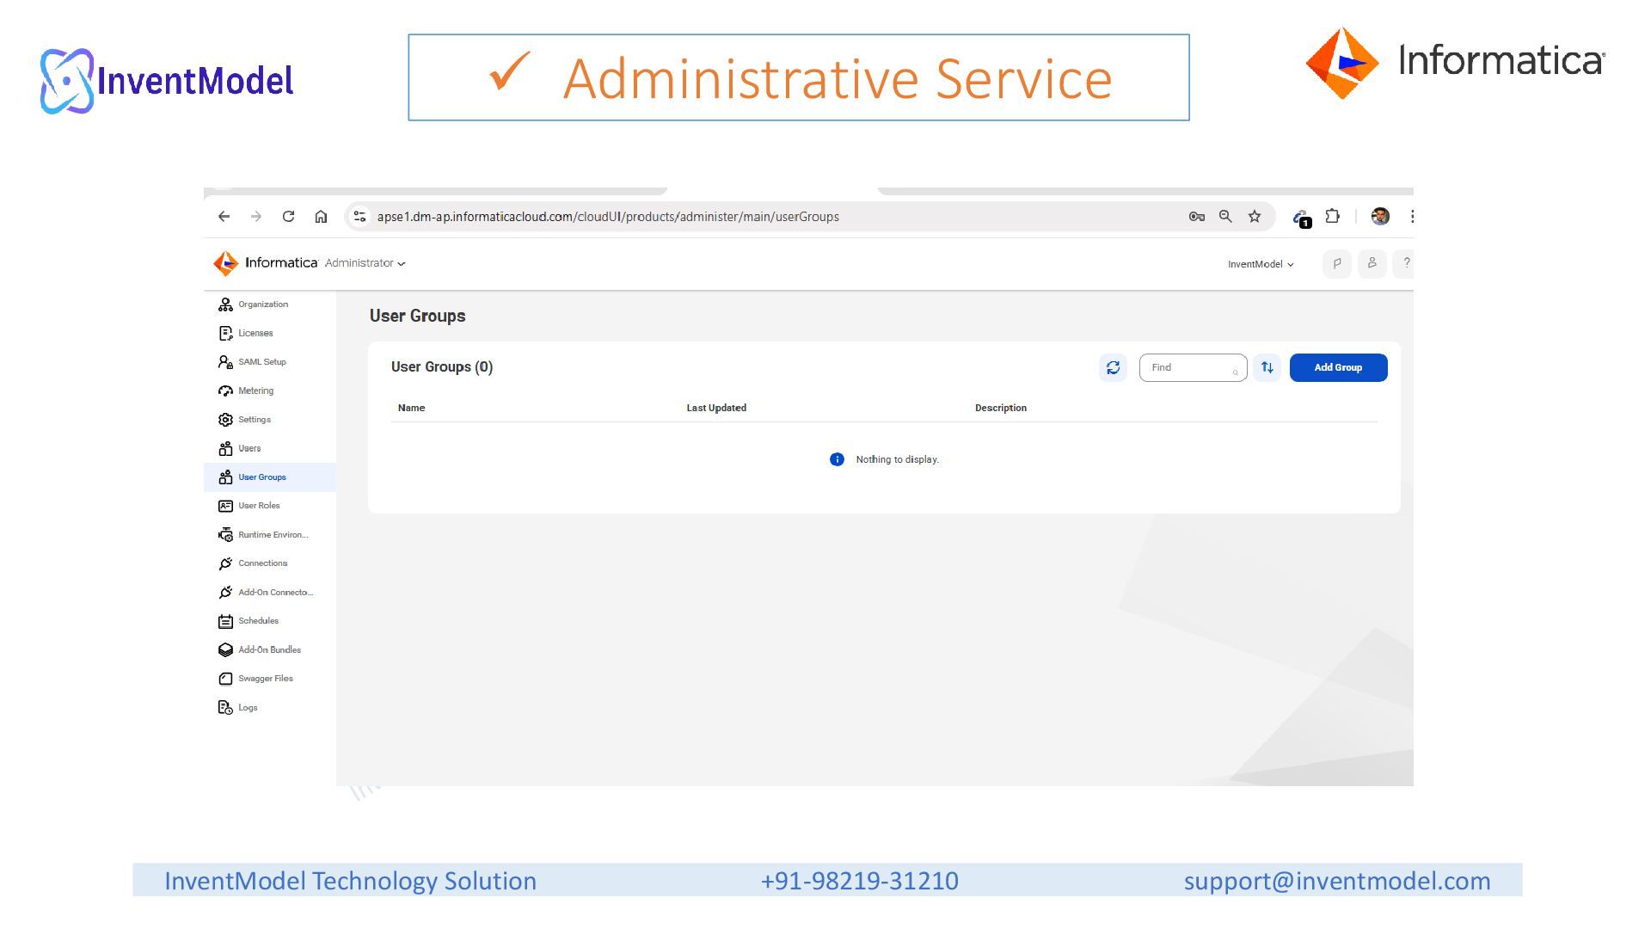This screenshot has height=929, width=1651.
Task: Open Chrome three-dot menu
Action: pyautogui.click(x=1411, y=217)
